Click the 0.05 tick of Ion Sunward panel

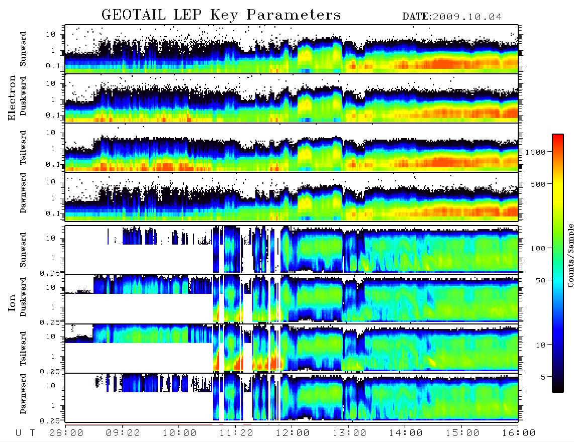tap(50, 273)
